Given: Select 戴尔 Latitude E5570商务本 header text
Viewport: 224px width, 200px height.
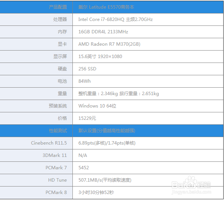Looking at the screenshot, I should [106, 7].
